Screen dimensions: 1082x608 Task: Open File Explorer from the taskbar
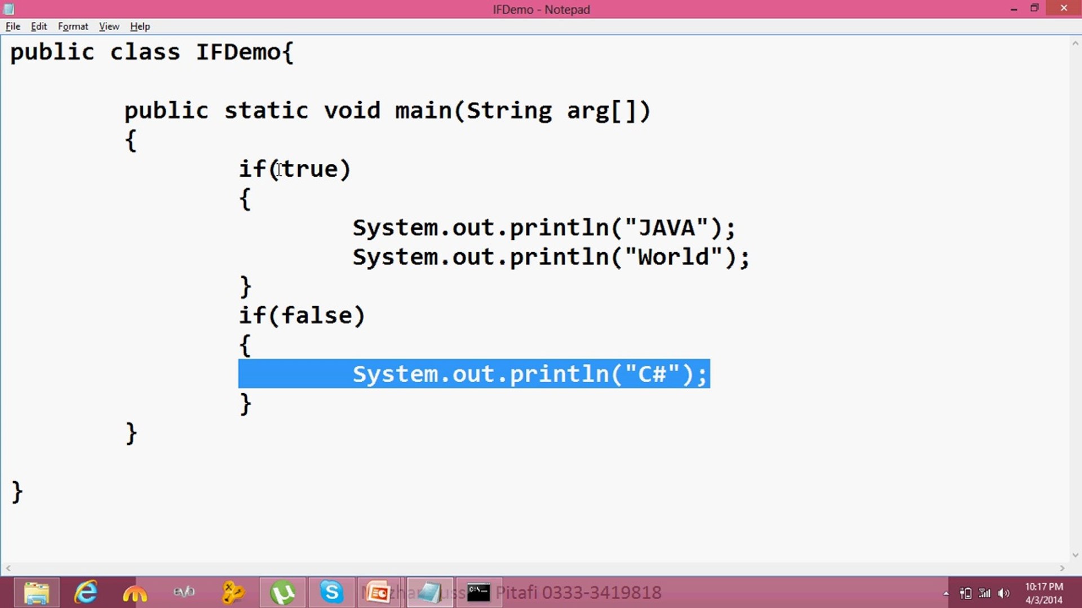(x=37, y=593)
